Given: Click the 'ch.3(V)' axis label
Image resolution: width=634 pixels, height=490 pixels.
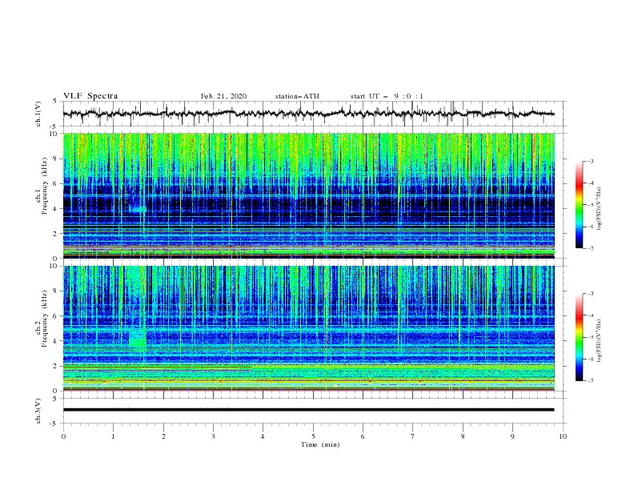Looking at the screenshot, I should 38,411.
